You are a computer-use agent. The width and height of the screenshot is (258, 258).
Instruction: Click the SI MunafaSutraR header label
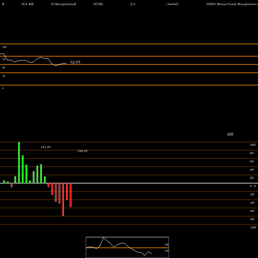[63, 4]
